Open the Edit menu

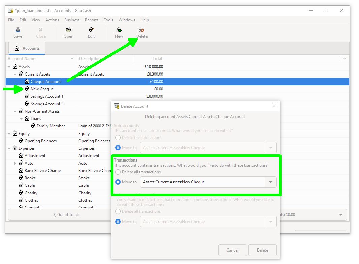click(x=23, y=20)
